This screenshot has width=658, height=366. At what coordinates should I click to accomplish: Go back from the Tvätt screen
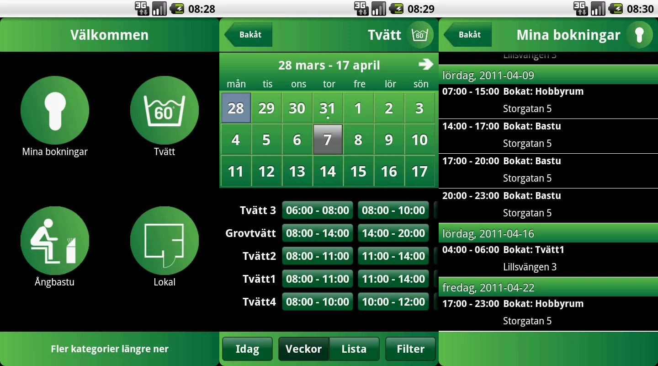point(249,35)
